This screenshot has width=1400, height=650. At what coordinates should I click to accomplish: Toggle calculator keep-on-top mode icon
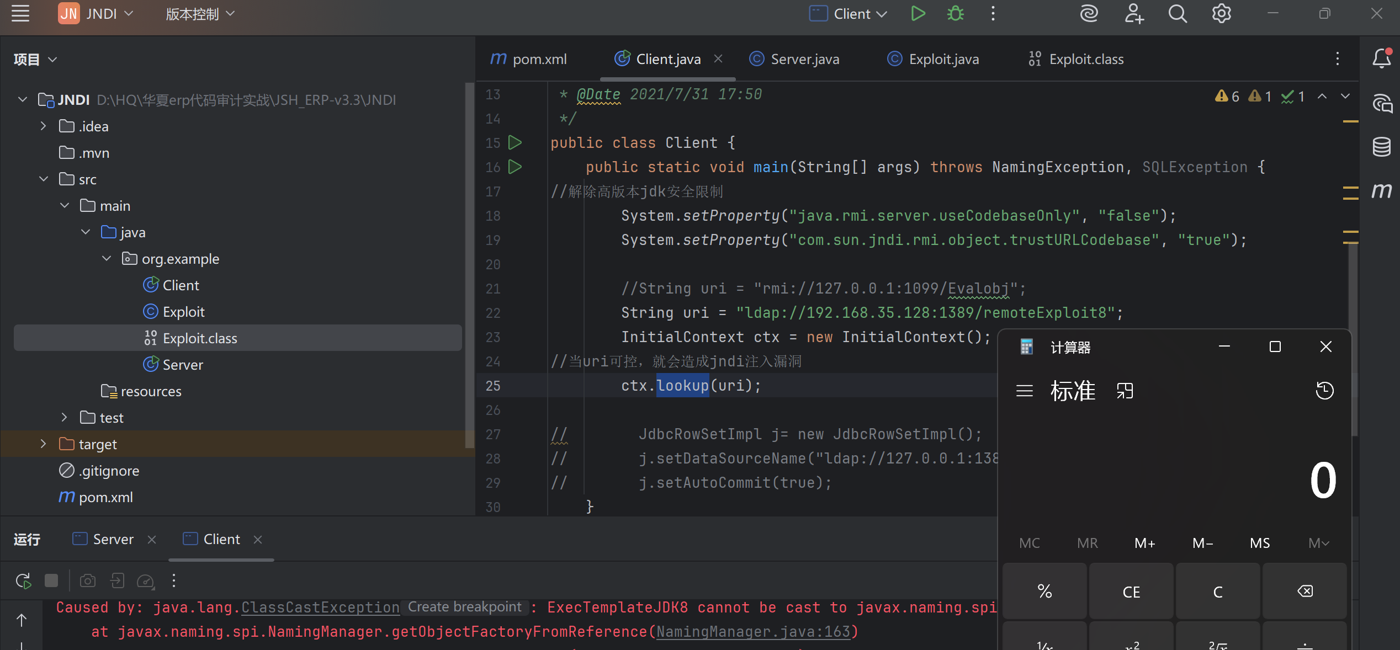pyautogui.click(x=1125, y=391)
